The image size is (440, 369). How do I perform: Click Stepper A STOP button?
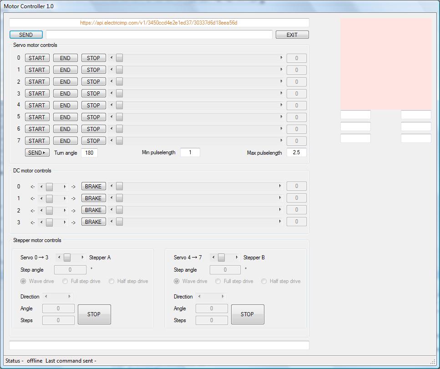point(94,314)
